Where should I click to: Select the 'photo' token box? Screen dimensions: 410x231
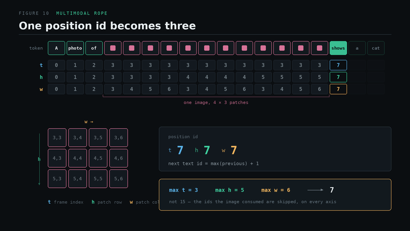(x=75, y=48)
